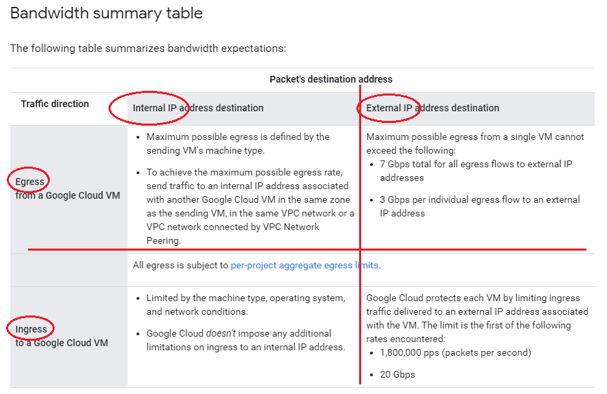Click the Packet's destination address header

[x=330, y=79]
